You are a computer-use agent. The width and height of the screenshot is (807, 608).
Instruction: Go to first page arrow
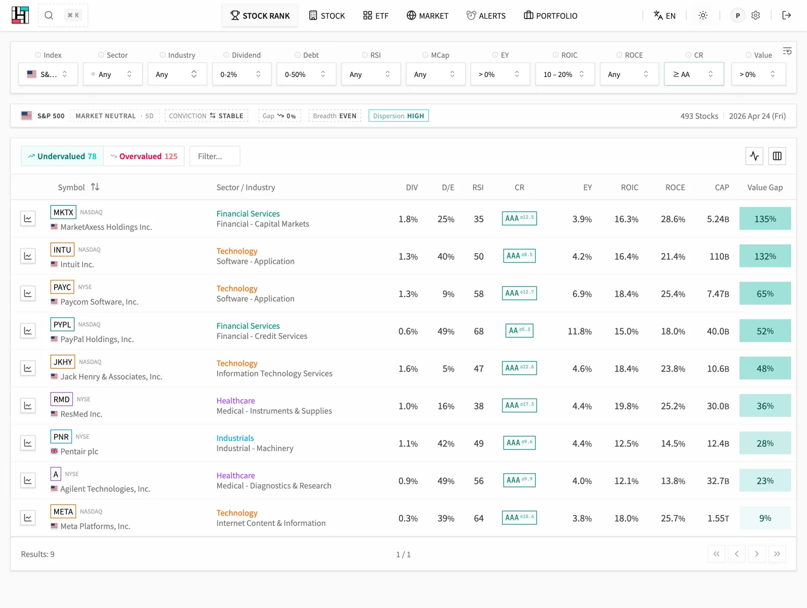tap(716, 554)
